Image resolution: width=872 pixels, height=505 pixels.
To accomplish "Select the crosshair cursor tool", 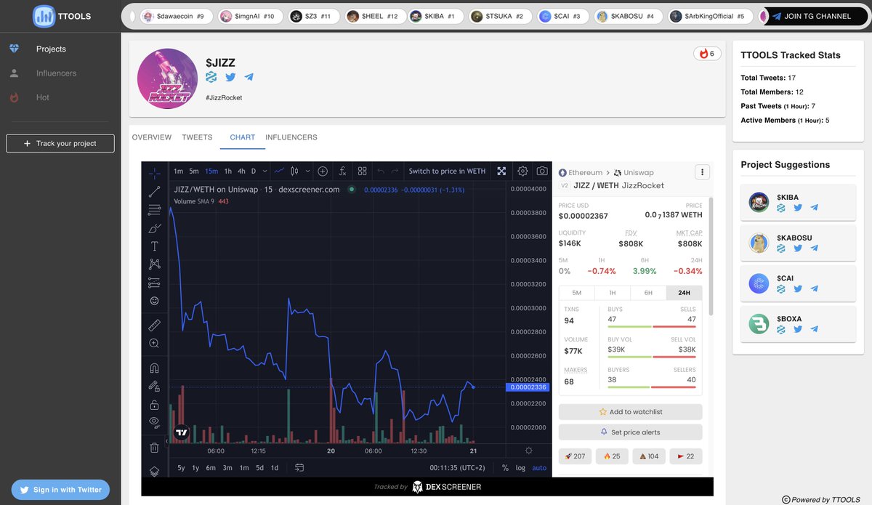I will pos(155,174).
